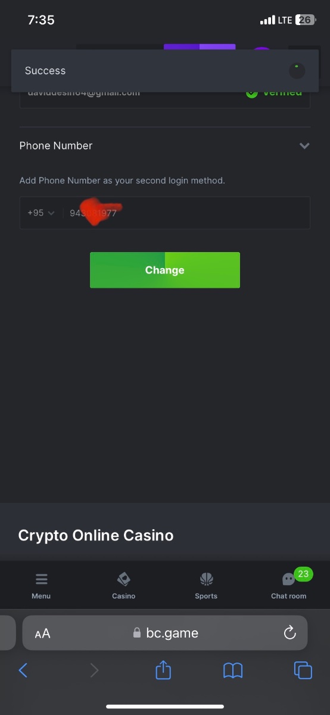This screenshot has height=715, width=330.
Task: Open the +95 country code dropdown
Action: 41,213
